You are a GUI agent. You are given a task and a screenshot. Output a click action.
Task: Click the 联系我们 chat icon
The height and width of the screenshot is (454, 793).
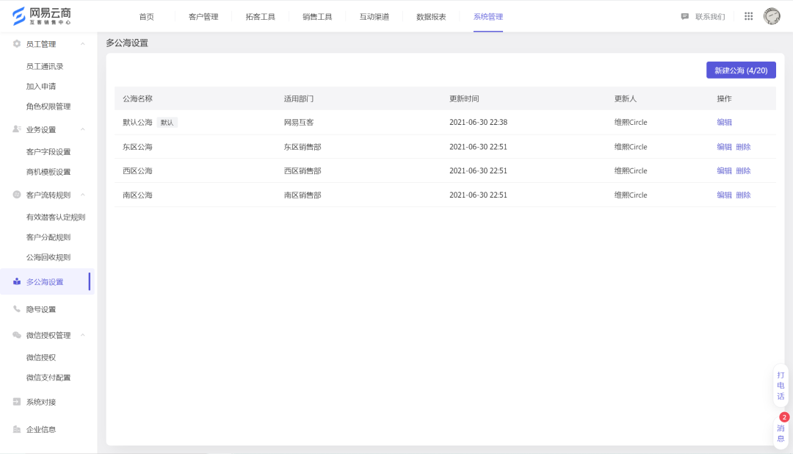(685, 16)
